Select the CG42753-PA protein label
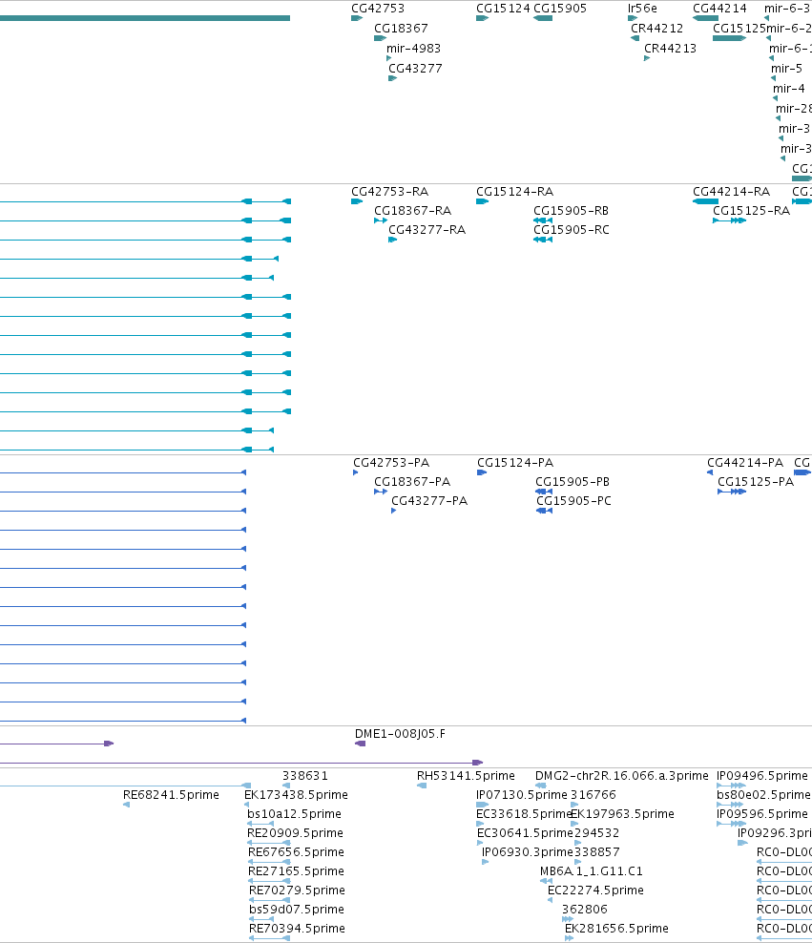 [x=391, y=463]
